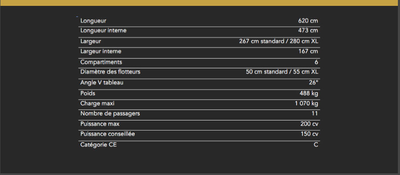The image size is (400, 175).
Task: Click the Longueur interne row label
Action: point(103,31)
